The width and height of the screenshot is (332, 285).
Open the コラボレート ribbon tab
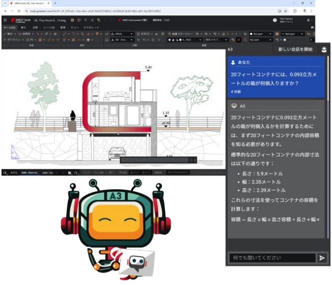pyautogui.click(x=91, y=27)
